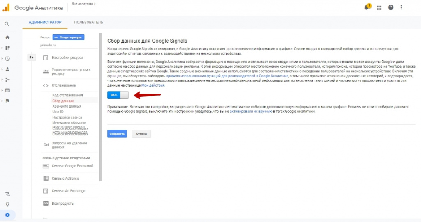421x222 pixels.
Task: Expand Behavior section arrow in sidebar
Action: click(x=2, y=90)
